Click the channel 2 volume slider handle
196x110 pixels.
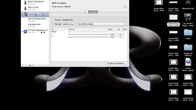pyautogui.click(x=92, y=37)
